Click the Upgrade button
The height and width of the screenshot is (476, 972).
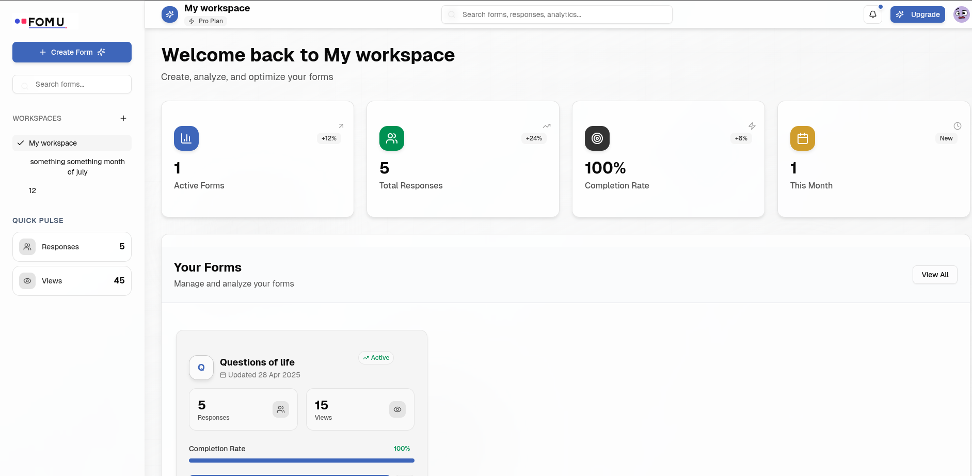(x=917, y=14)
